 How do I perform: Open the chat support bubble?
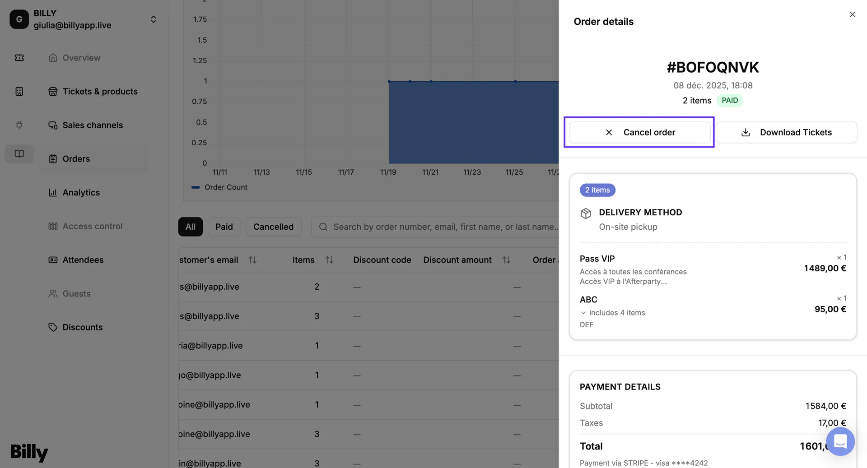(x=840, y=441)
